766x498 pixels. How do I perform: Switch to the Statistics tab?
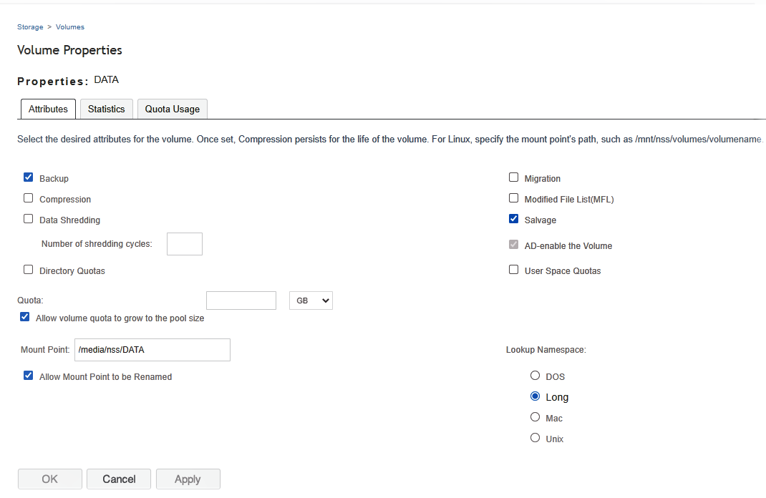(x=106, y=109)
